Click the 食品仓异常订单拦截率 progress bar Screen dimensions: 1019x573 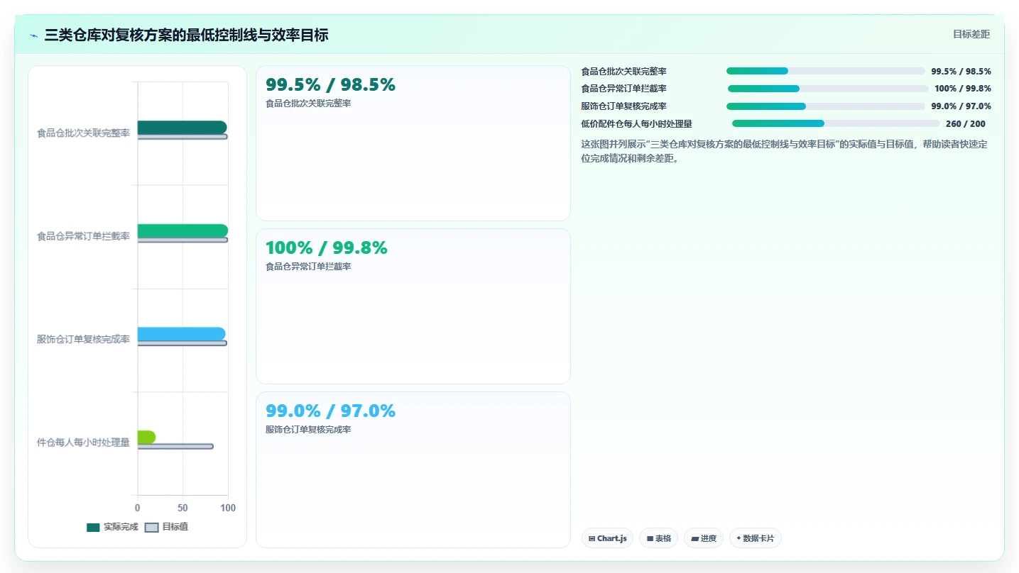(828, 89)
